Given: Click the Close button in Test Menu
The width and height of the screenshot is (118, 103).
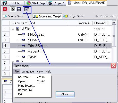Looking at the screenshot, I should click(x=65, y=94).
